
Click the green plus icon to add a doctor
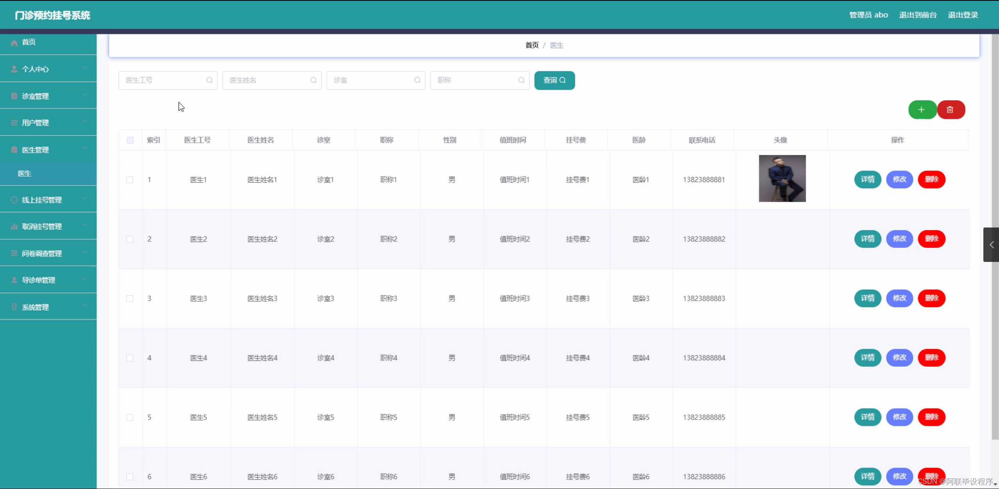coord(922,109)
